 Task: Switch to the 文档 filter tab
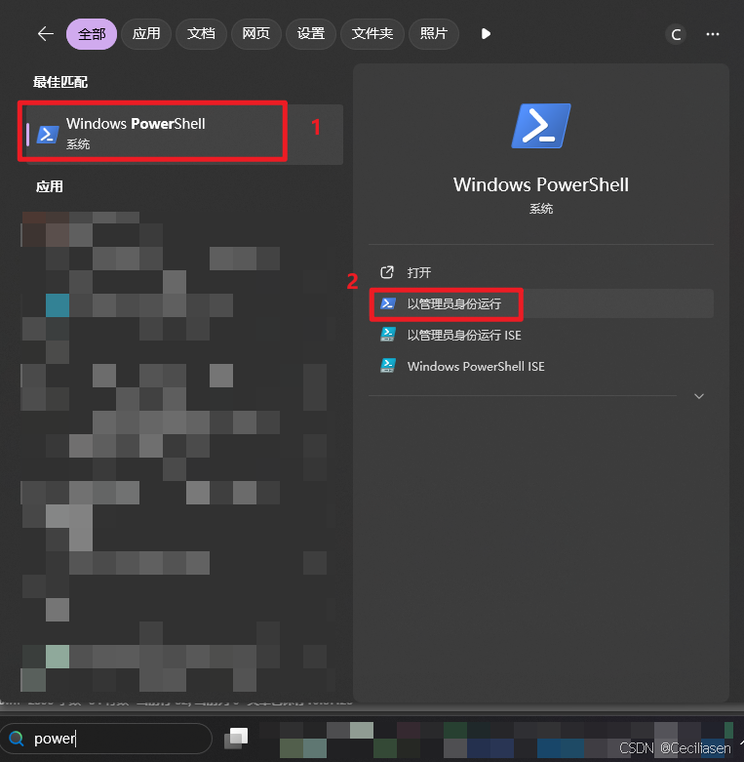201,34
